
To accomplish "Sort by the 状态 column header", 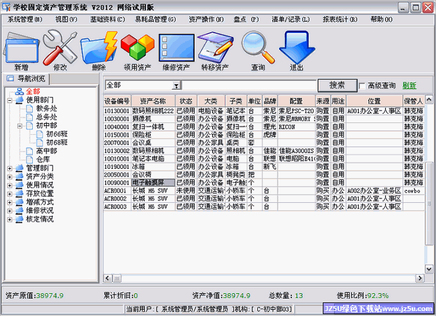I will pyautogui.click(x=186, y=101).
